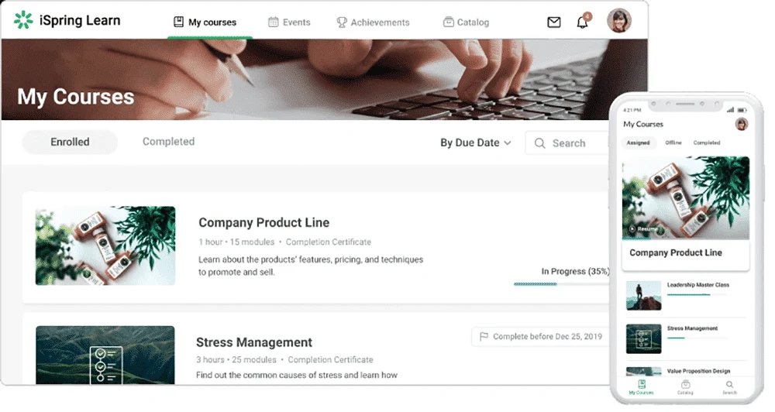This screenshot has width=775, height=412.
Task: Open the Stress Management thumbnail
Action: coord(105,355)
